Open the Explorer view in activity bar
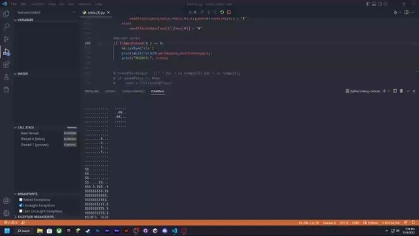Screen dimensions: 419x236 coord(6,14)
